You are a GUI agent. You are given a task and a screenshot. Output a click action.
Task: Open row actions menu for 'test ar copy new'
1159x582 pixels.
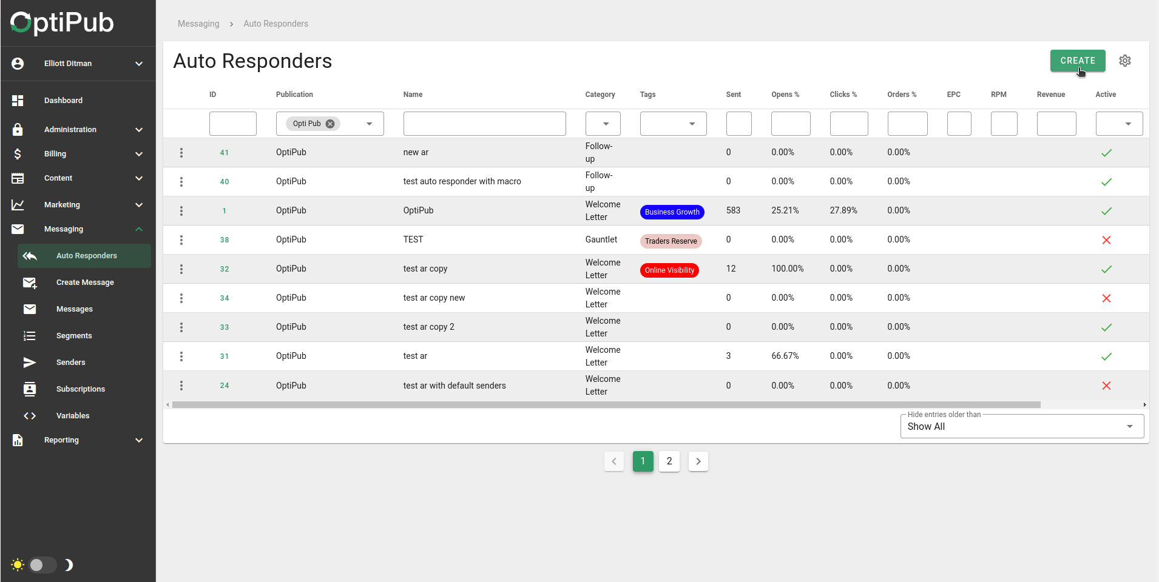point(181,298)
